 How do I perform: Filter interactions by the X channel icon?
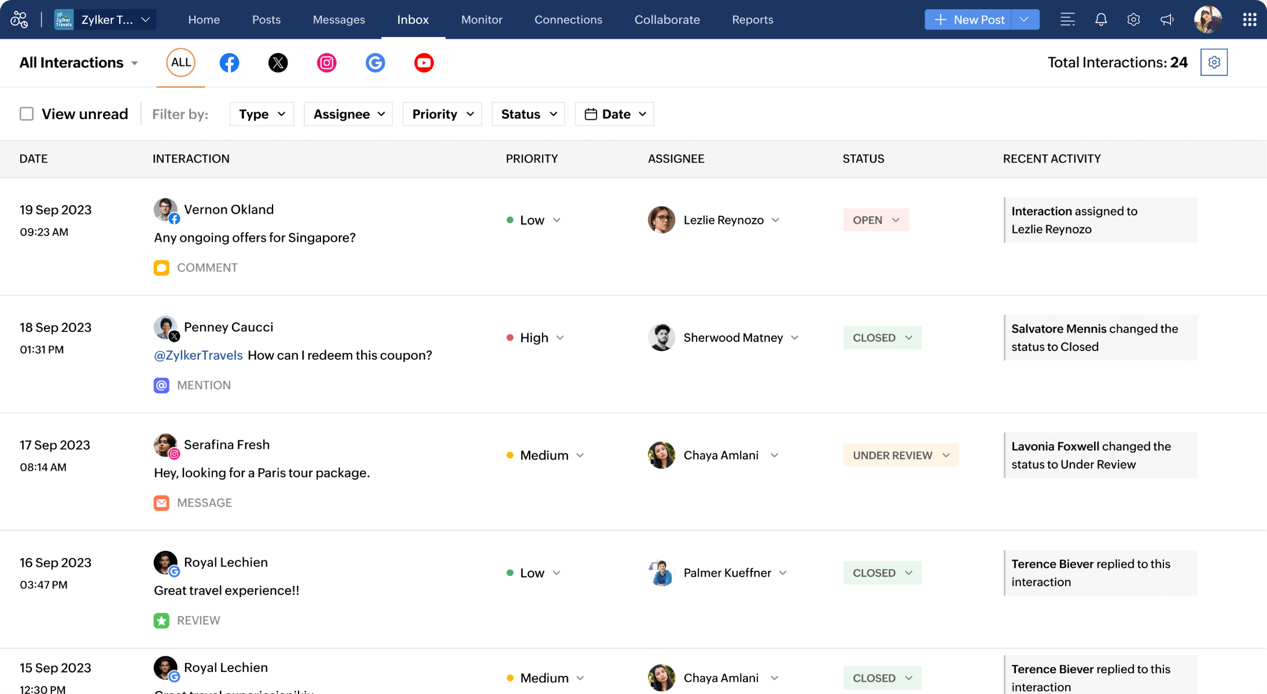278,62
